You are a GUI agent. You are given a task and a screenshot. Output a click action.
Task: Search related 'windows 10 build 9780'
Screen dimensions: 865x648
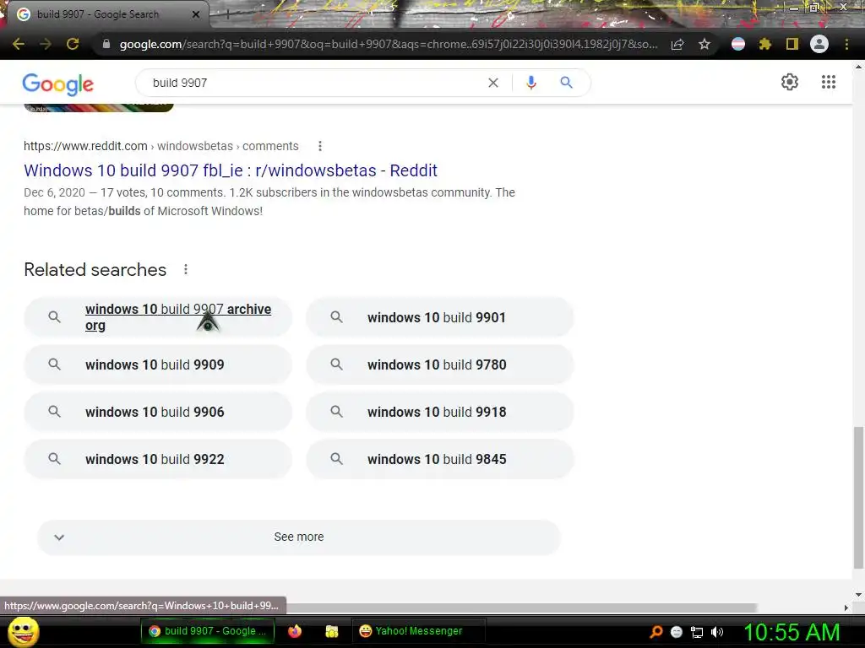440,364
